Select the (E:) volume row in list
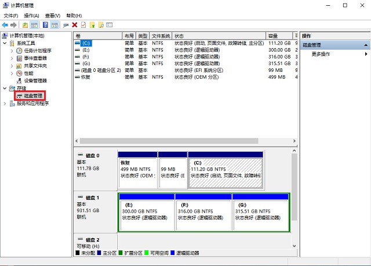371x266 pixels. tap(86, 50)
